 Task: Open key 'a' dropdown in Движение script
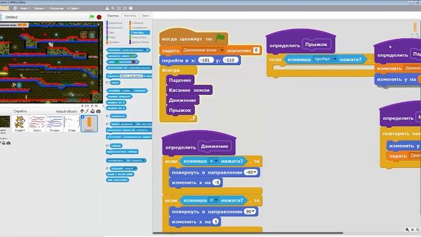click(x=216, y=161)
